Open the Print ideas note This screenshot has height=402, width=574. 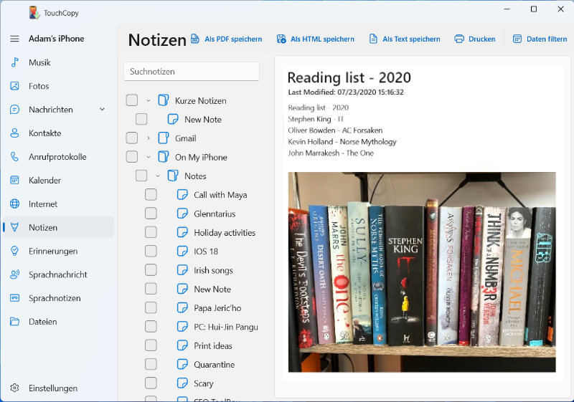pyautogui.click(x=212, y=345)
